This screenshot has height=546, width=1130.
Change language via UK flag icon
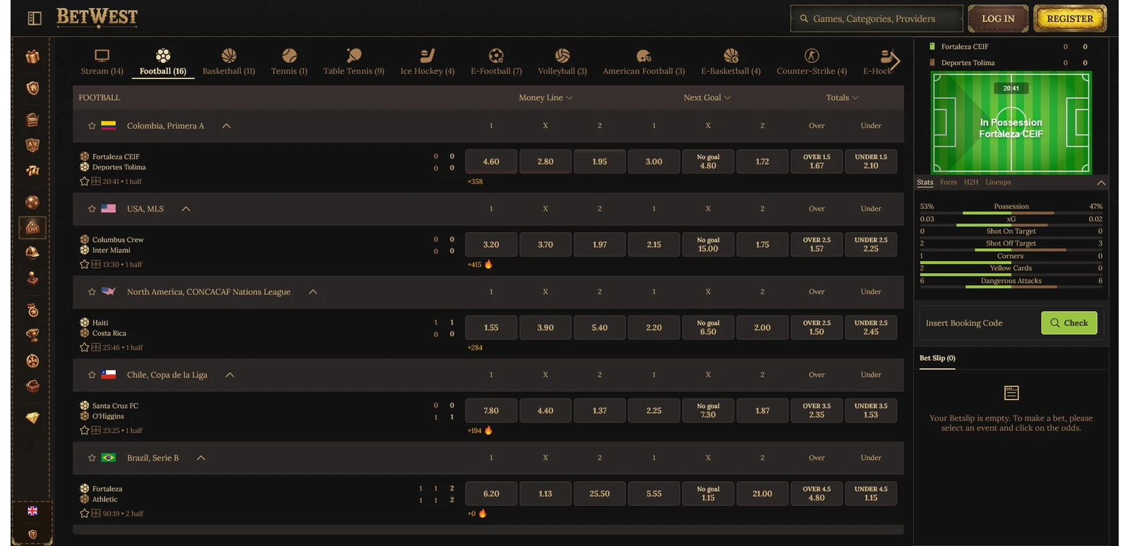pyautogui.click(x=32, y=511)
